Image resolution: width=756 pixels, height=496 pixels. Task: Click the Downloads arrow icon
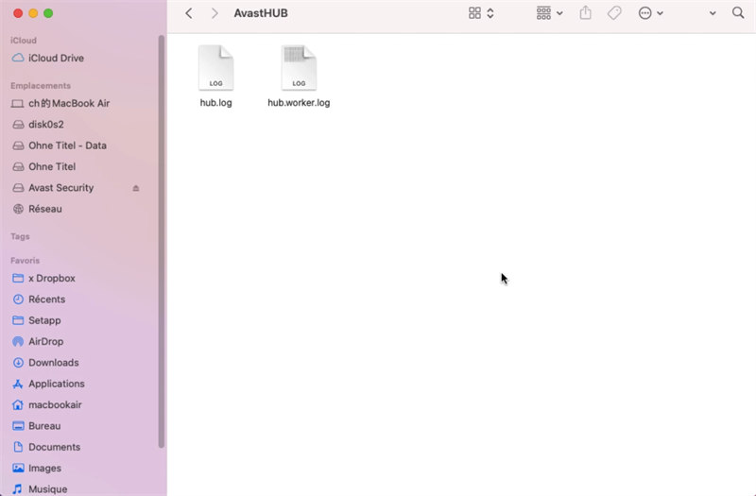click(18, 363)
